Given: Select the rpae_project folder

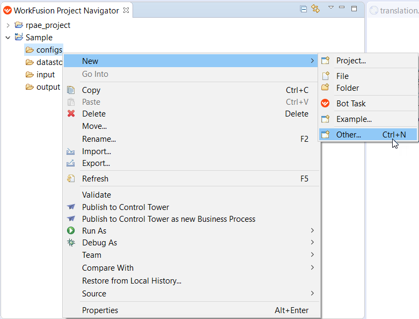Looking at the screenshot, I should tap(48, 25).
